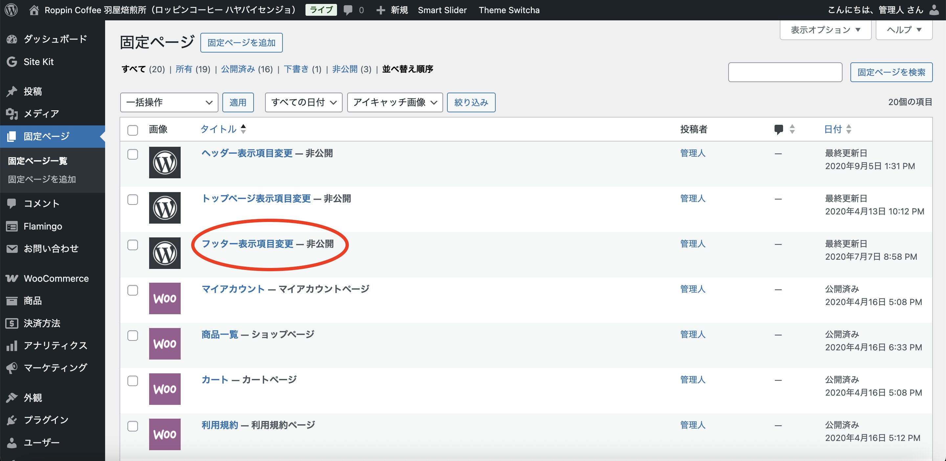Check the フッター表示項目変更 row checkbox
The image size is (946, 461).
click(x=133, y=245)
